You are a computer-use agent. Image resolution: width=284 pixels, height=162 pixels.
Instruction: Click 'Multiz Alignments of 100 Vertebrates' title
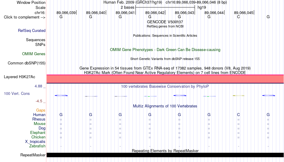pos(165,106)
